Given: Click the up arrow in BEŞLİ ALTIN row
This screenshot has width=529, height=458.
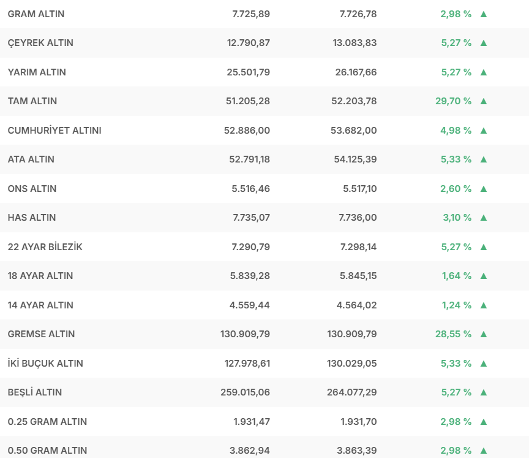Looking at the screenshot, I should [x=483, y=392].
